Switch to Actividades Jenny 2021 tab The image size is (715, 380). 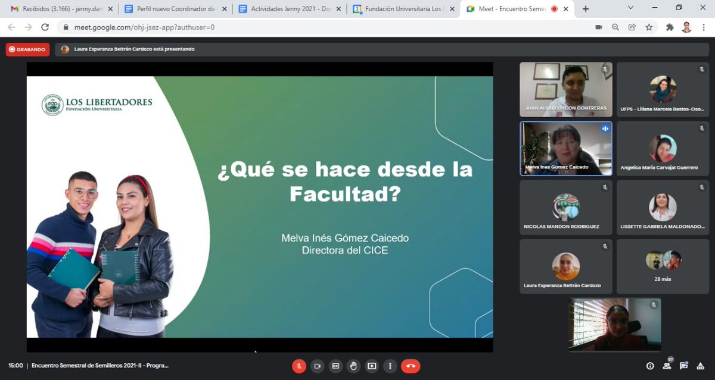[x=288, y=9]
